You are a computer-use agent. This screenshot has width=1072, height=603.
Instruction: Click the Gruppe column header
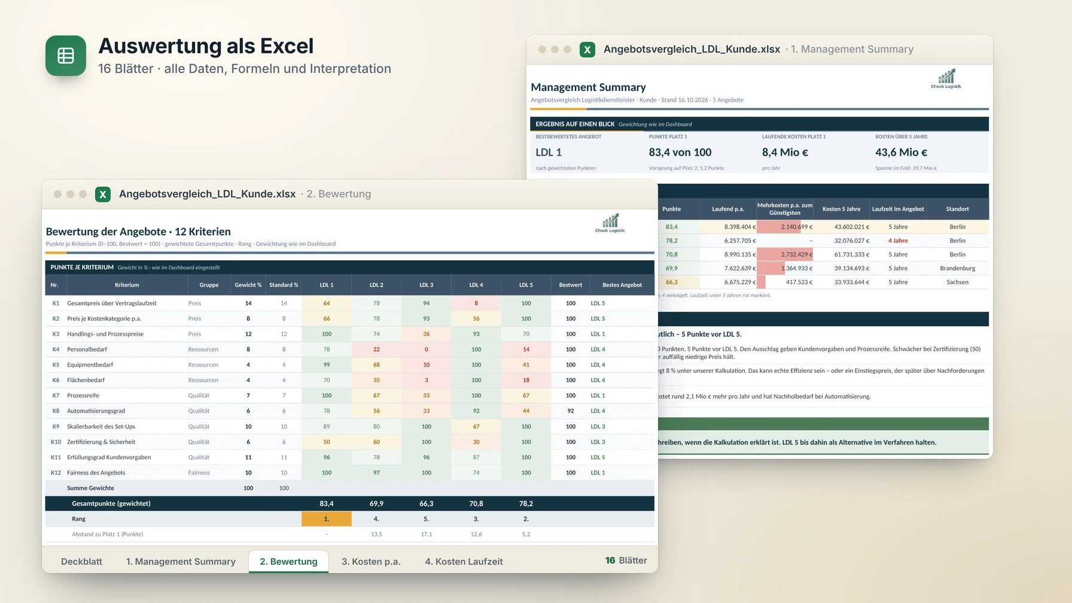pyautogui.click(x=209, y=285)
